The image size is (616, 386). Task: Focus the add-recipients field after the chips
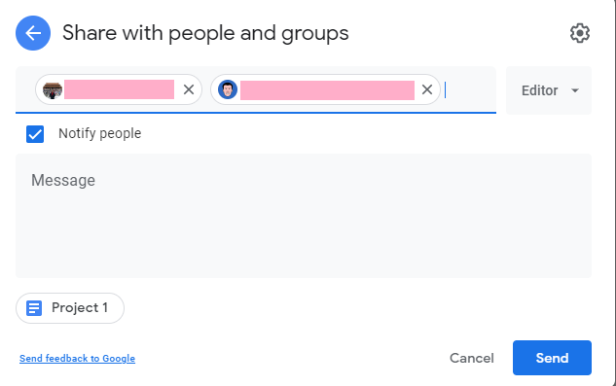[469, 89]
